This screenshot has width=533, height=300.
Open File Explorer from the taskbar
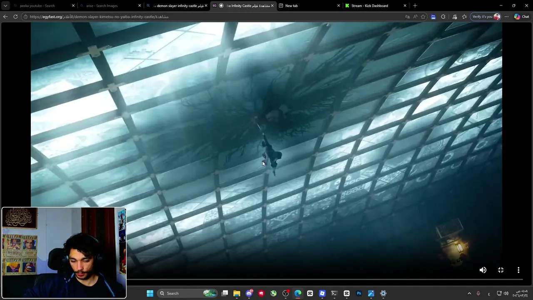tap(237, 293)
